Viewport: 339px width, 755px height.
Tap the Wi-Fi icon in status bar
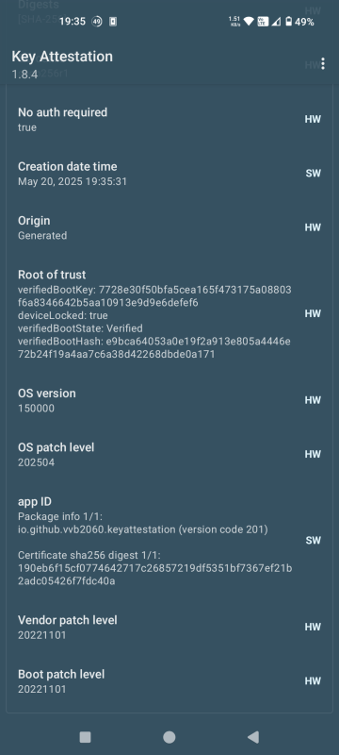(x=249, y=22)
